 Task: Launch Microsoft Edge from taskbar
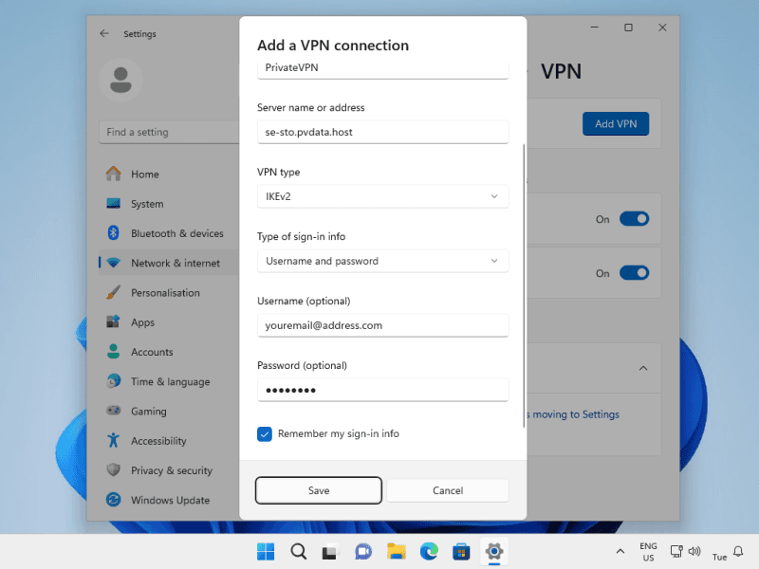[429, 552]
